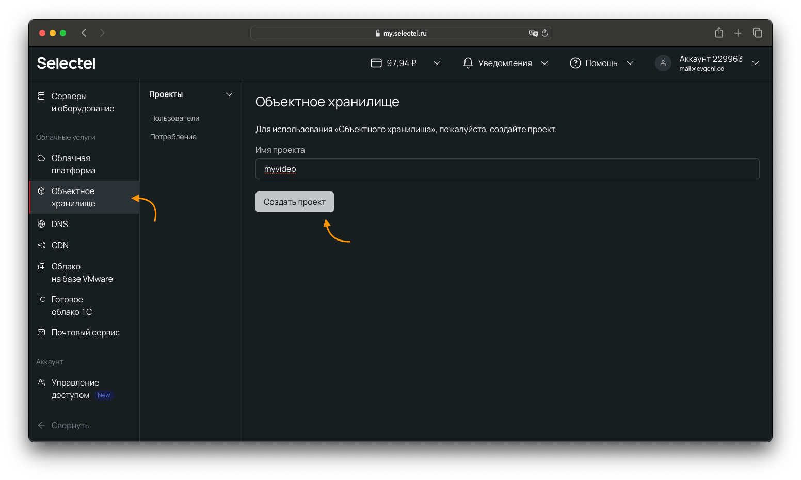801x480 pixels.
Task: Click the access management users icon
Action: tap(41, 382)
